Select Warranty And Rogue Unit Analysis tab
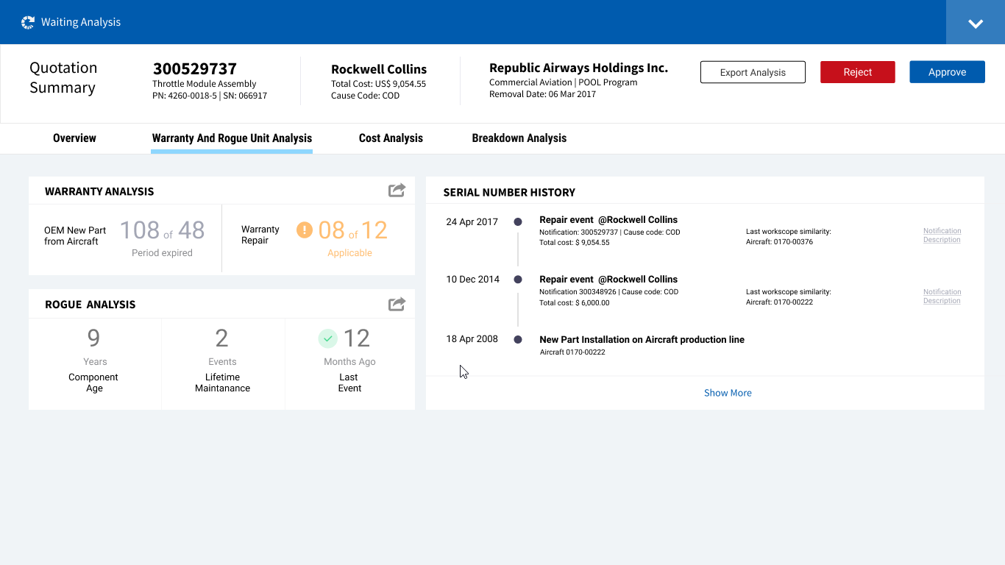Screen dimensions: 1005x565 (232, 138)
